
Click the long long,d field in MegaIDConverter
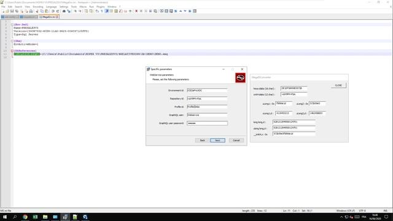(294, 122)
